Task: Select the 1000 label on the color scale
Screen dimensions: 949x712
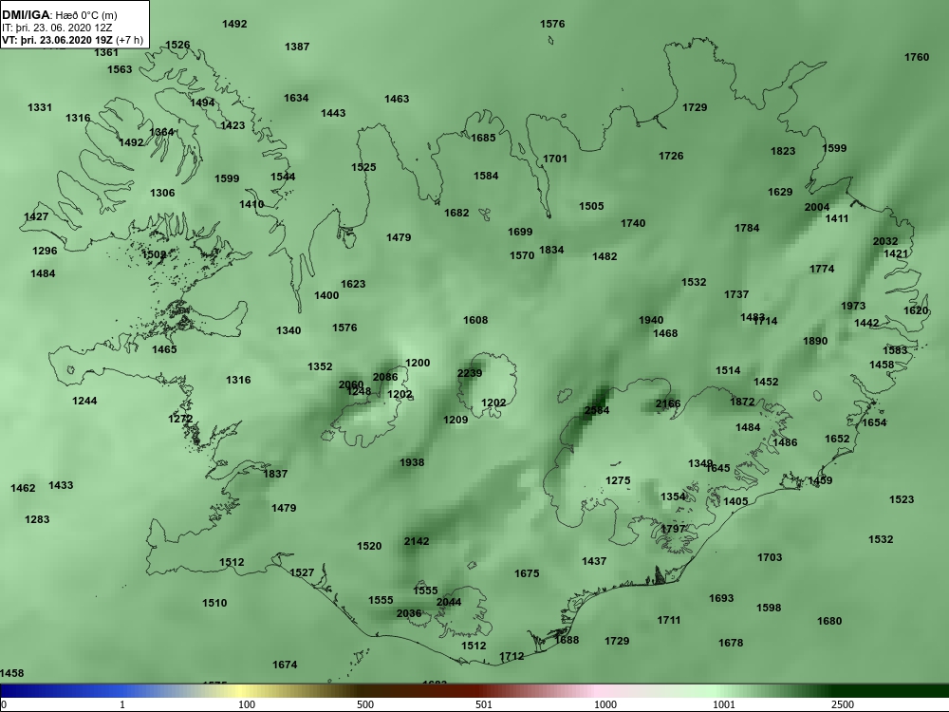Action: (605, 704)
